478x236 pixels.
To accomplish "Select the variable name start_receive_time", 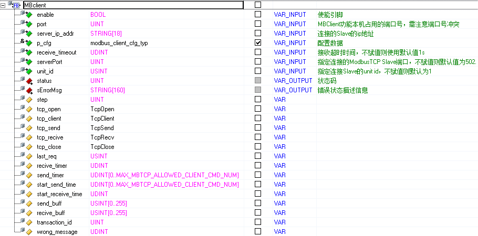I will [x=59, y=194].
